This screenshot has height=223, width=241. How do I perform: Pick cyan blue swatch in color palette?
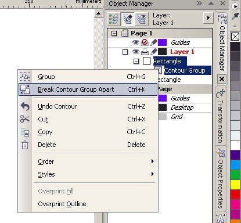click(x=235, y=165)
